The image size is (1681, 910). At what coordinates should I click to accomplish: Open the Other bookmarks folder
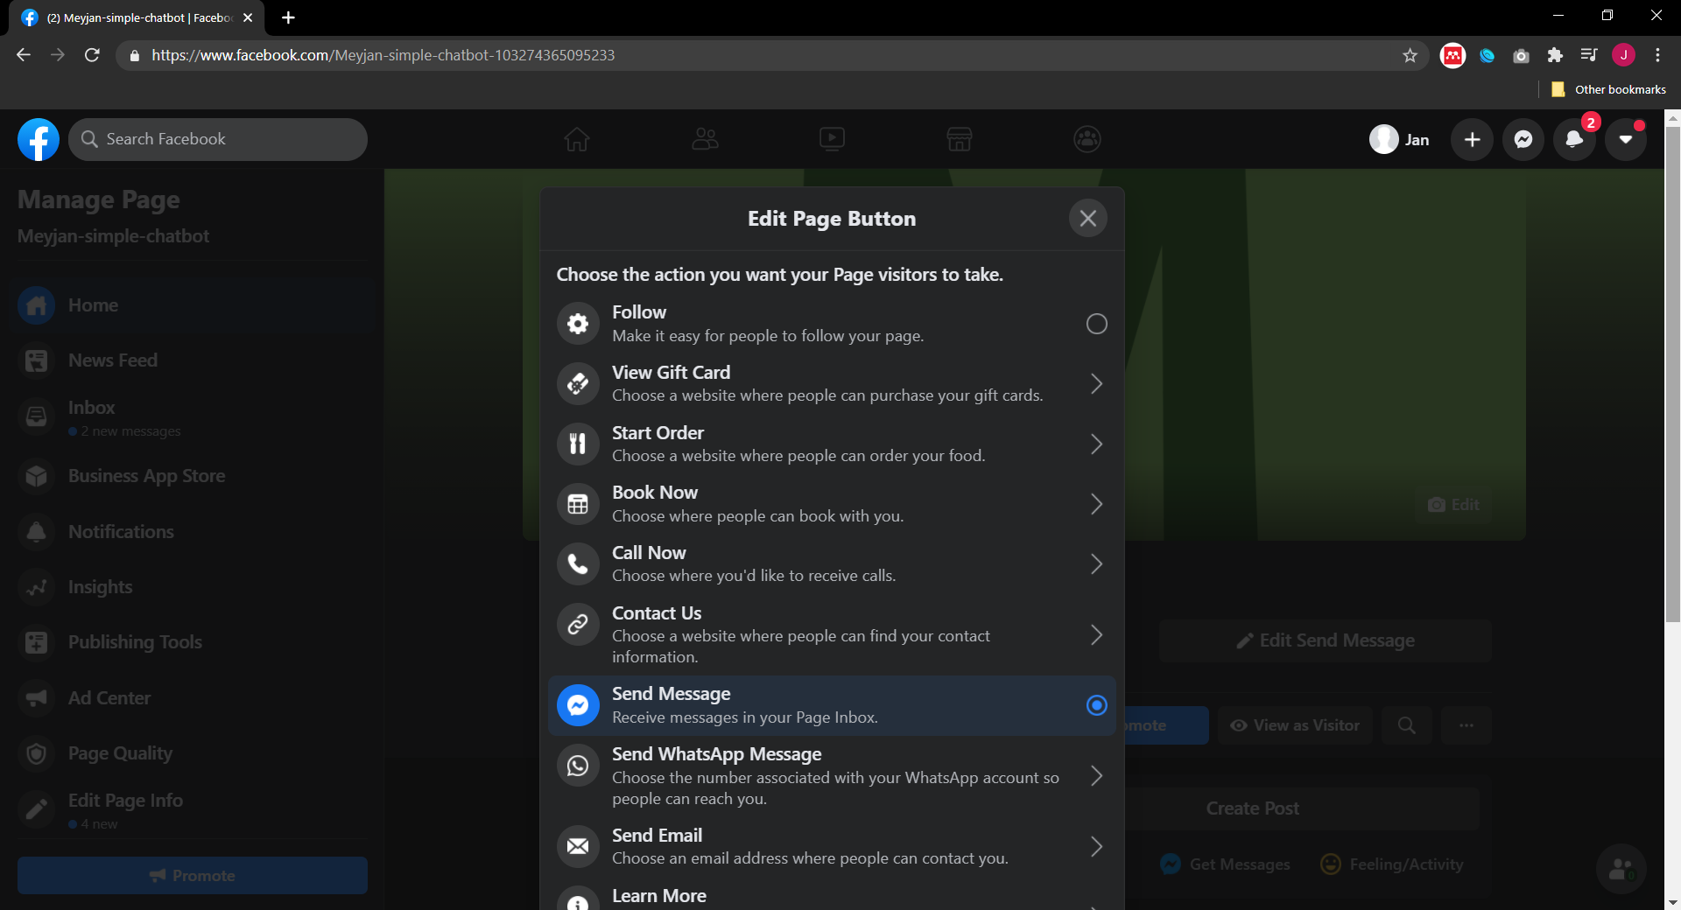1609,89
